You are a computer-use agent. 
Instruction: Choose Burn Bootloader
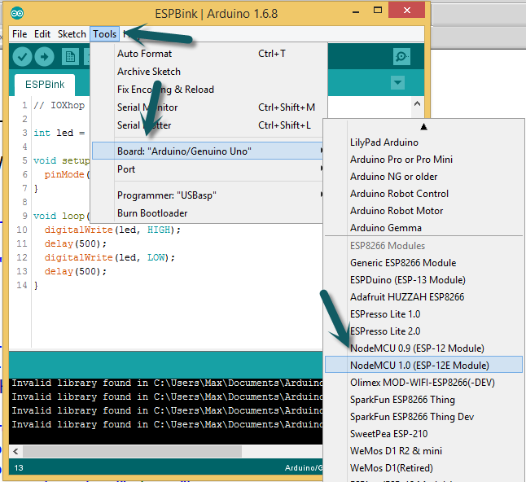[x=208, y=213]
